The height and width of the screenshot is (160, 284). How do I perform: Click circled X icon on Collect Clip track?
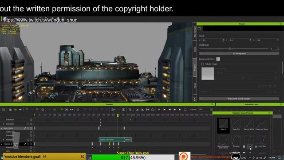tap(31, 132)
